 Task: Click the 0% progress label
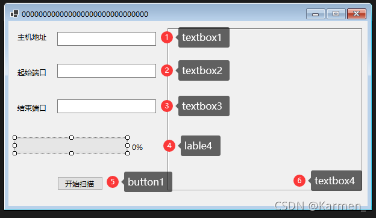coord(137,147)
